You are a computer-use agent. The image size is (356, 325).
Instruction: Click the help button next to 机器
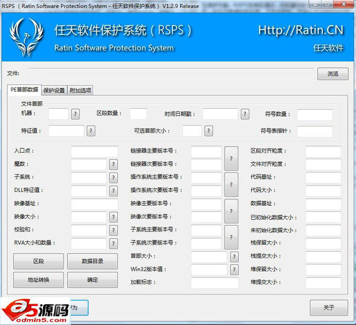pos(76,114)
